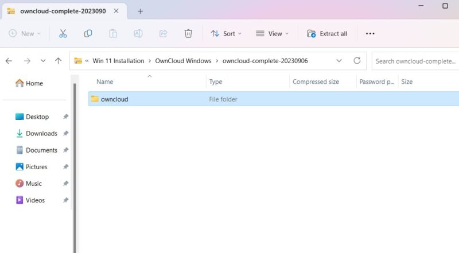459x253 pixels.
Task: Maximize the File Explorer window
Action: [x=445, y=6]
